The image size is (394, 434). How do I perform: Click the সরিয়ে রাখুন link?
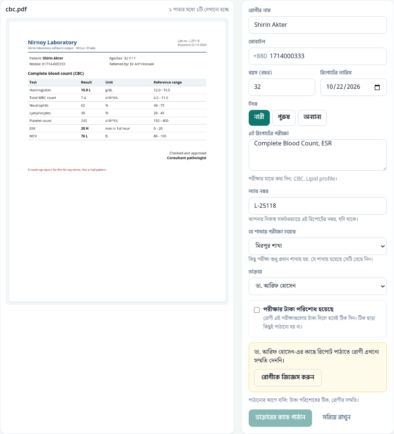336,417
